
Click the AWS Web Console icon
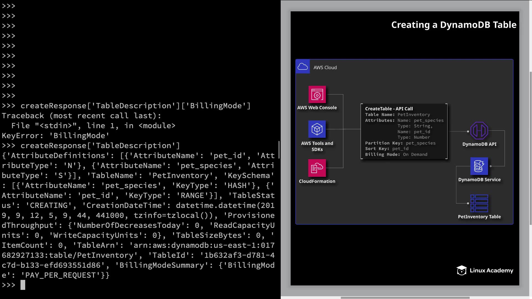pyautogui.click(x=317, y=94)
